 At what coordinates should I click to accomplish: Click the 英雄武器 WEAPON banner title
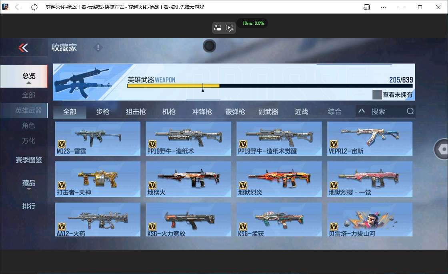pyautogui.click(x=152, y=80)
